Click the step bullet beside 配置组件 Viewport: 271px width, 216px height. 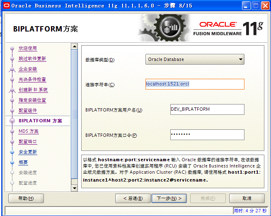click(12, 111)
